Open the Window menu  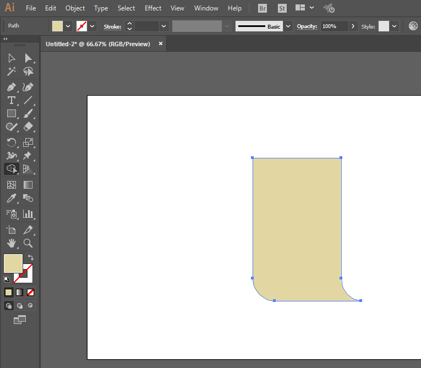(206, 8)
